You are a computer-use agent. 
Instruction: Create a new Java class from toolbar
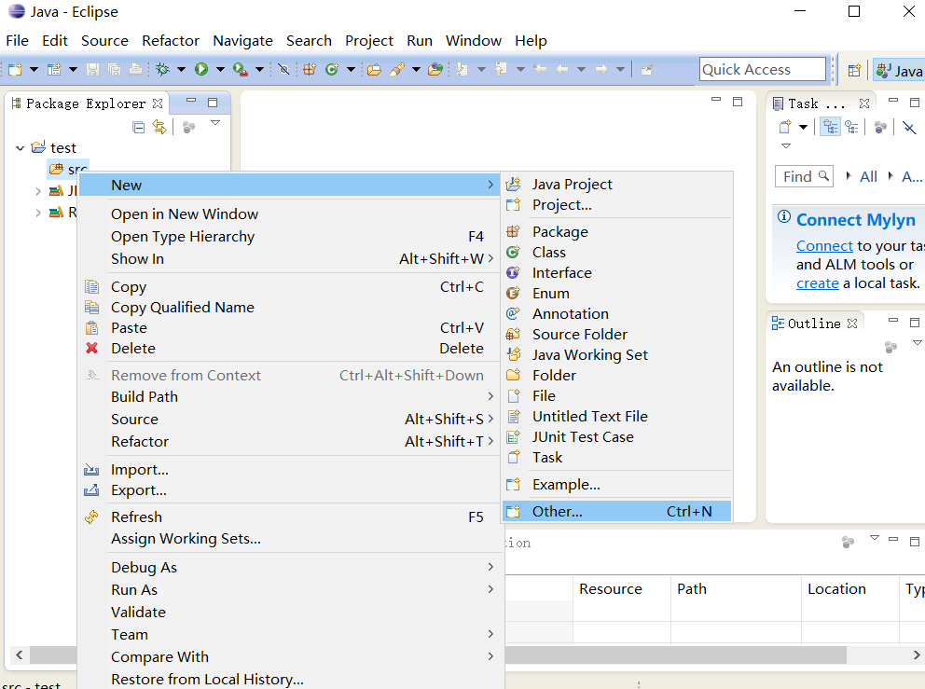pos(333,69)
